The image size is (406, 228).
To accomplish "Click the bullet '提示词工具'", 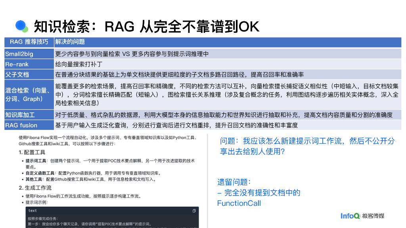I will [x=110, y=163].
